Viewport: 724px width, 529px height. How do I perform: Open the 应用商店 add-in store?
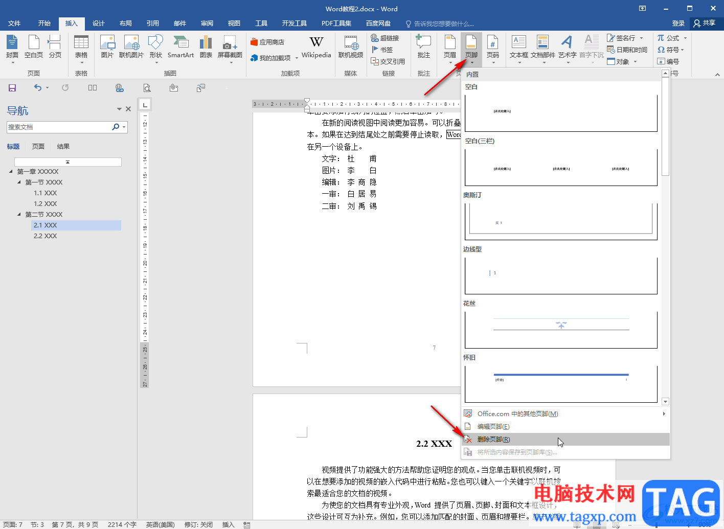tap(267, 42)
